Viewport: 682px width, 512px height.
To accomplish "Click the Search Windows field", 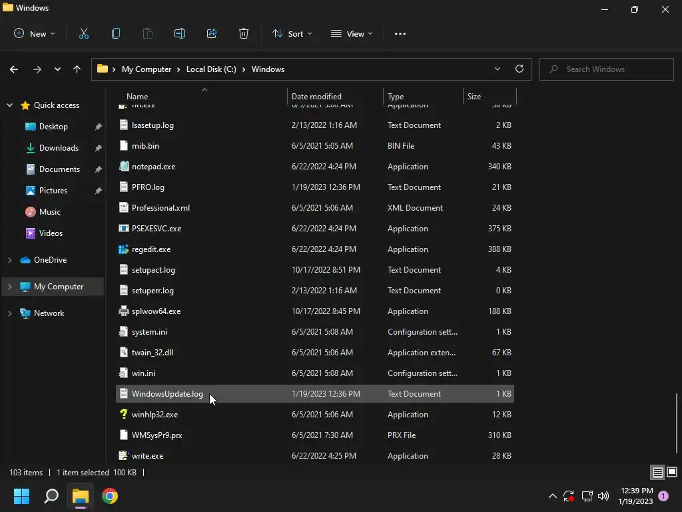I will click(606, 69).
